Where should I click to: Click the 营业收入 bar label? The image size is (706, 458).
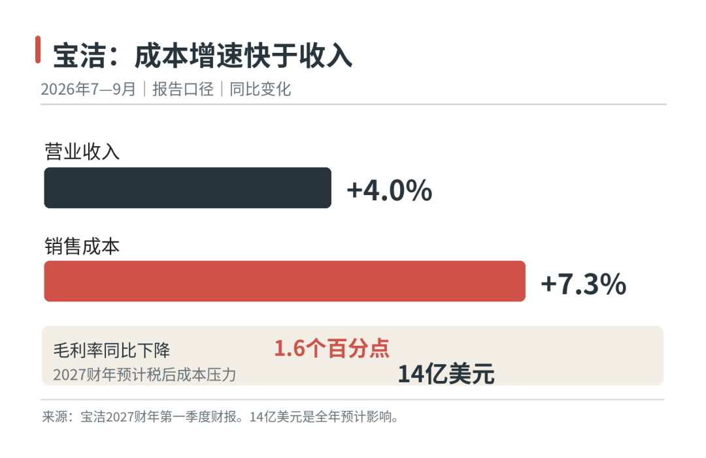[x=82, y=151]
